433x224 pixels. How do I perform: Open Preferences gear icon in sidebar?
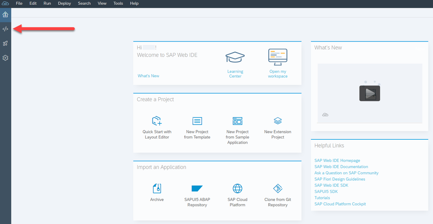pos(5,58)
